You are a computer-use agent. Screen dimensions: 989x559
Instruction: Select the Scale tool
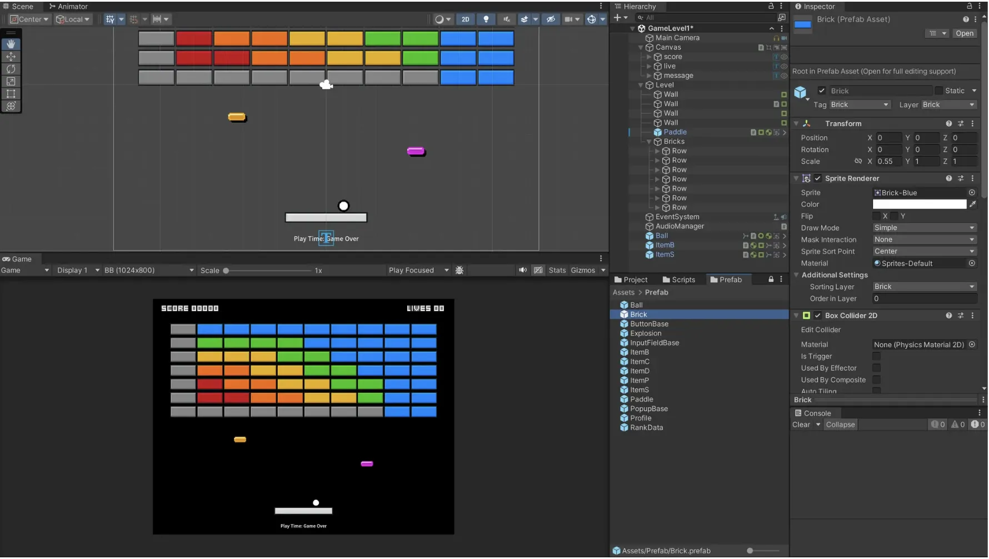tap(11, 81)
